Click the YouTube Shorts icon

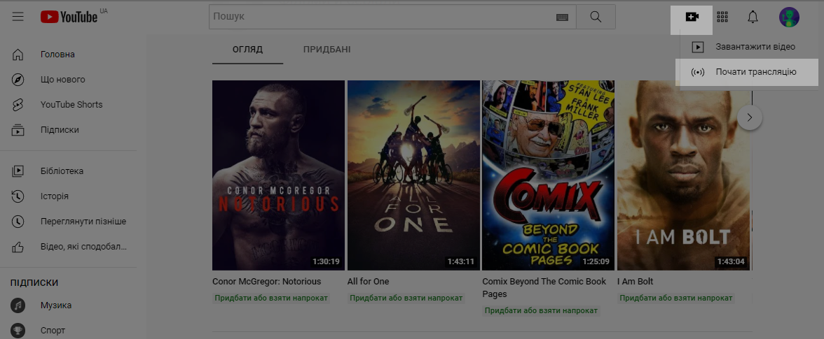(18, 105)
